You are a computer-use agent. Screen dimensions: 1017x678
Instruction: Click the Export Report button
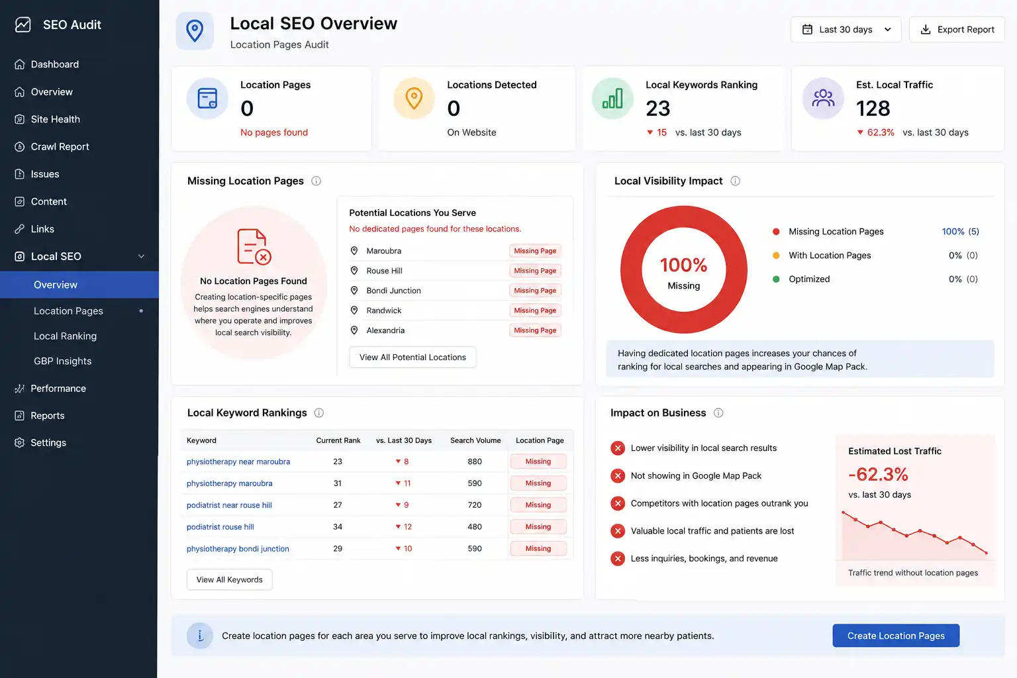(957, 29)
